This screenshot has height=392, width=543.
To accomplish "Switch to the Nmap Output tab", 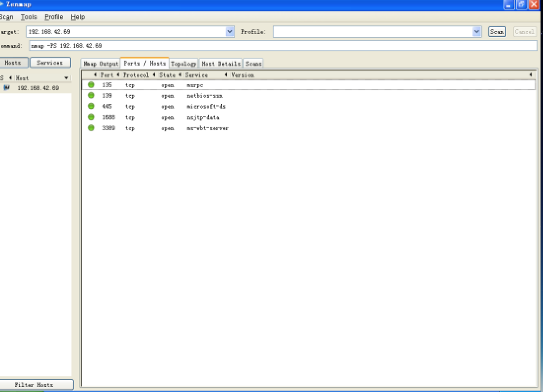I will (101, 64).
